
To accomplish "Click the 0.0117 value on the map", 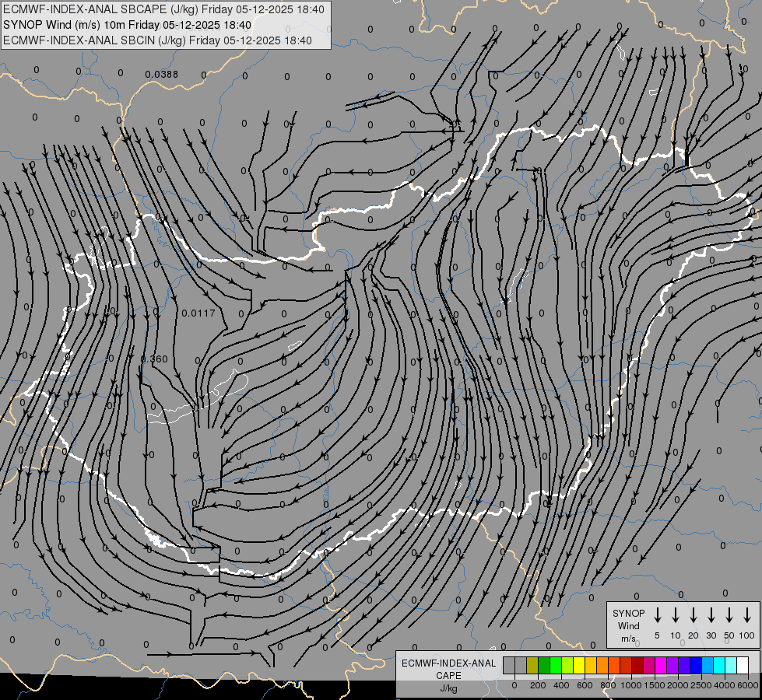I will pos(198,313).
